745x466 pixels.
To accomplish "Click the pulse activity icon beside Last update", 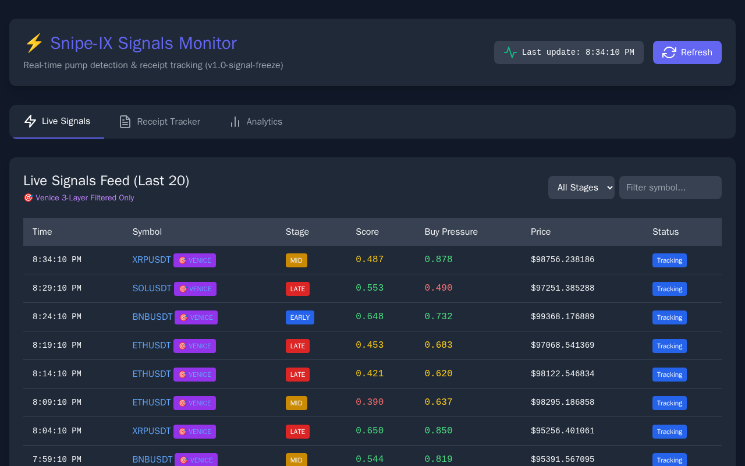I will [510, 52].
